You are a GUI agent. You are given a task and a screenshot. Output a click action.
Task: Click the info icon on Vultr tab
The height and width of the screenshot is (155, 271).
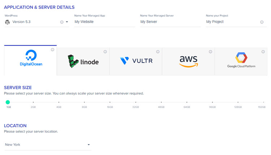tap(158, 52)
